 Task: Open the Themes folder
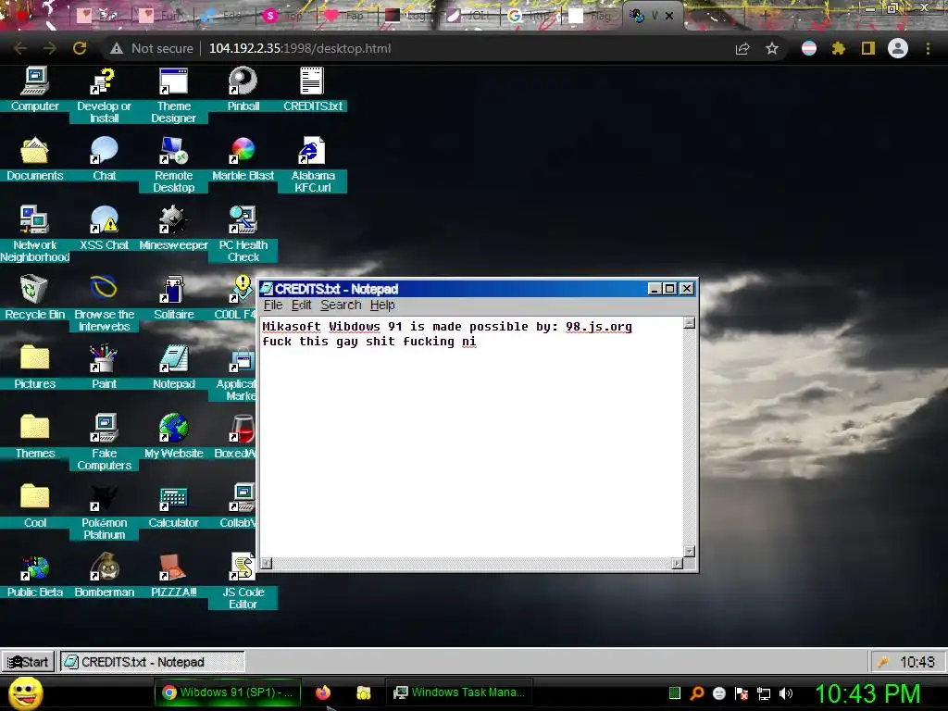pos(34,437)
